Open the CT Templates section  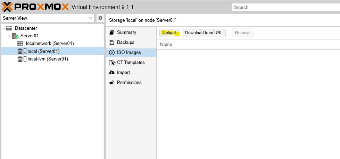[131, 63]
